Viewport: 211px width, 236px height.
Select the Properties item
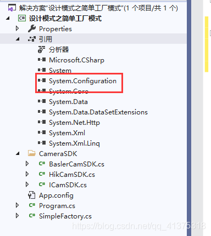(x=55, y=29)
